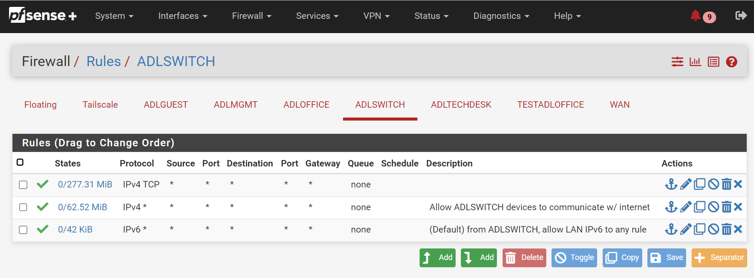Click the pfSense Plus logo
Viewport: 754px width, 278px height.
43,16
